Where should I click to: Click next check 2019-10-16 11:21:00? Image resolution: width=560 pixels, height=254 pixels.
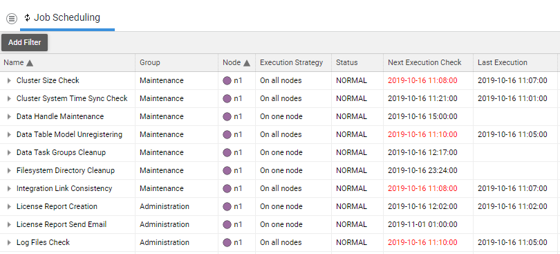tap(422, 98)
